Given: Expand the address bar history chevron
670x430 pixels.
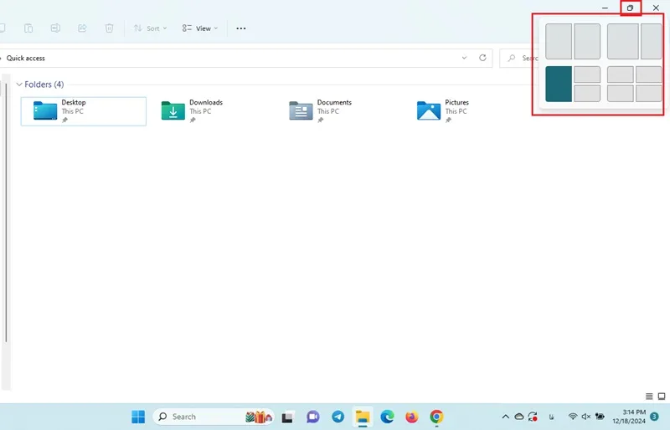Looking at the screenshot, I should (464, 58).
